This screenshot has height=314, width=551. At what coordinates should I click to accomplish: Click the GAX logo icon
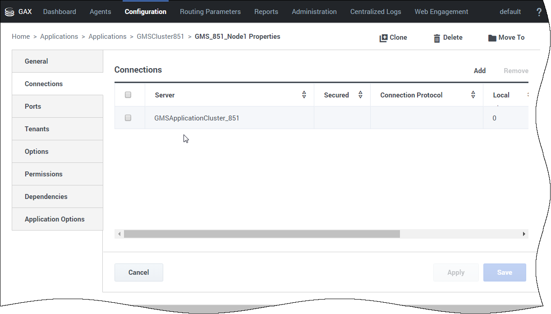coord(9,11)
